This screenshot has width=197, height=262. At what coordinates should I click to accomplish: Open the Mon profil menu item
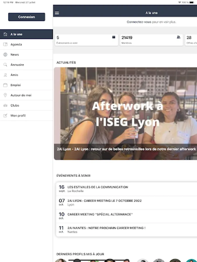[27, 116]
